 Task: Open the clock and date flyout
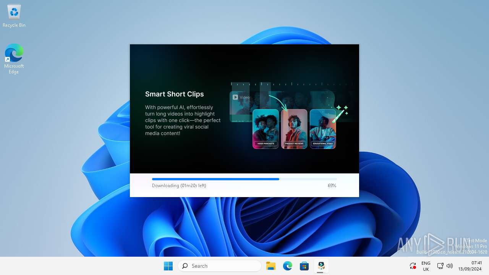point(471,266)
